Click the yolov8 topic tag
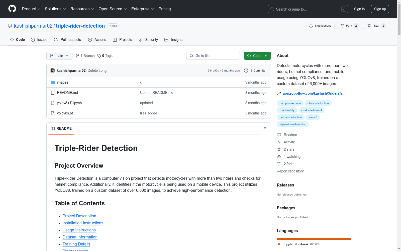This screenshot has height=251, width=401. (313, 117)
